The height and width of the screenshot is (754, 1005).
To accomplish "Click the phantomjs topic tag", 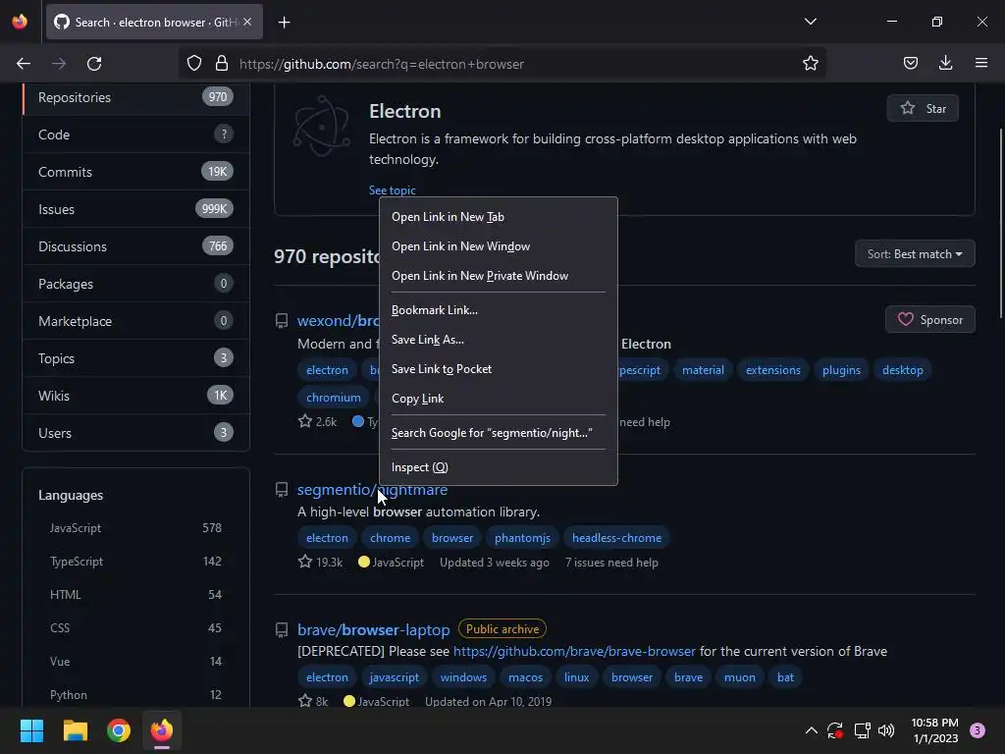I will 522,538.
